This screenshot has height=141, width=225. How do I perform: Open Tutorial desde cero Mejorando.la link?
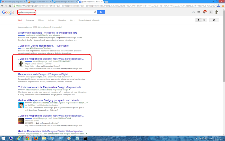(x=50, y=87)
